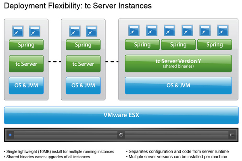Image resolution: width=242 pixels, height=161 pixels.
Task: Click the OS & JVM block in the middle VM
Action: [83, 85]
